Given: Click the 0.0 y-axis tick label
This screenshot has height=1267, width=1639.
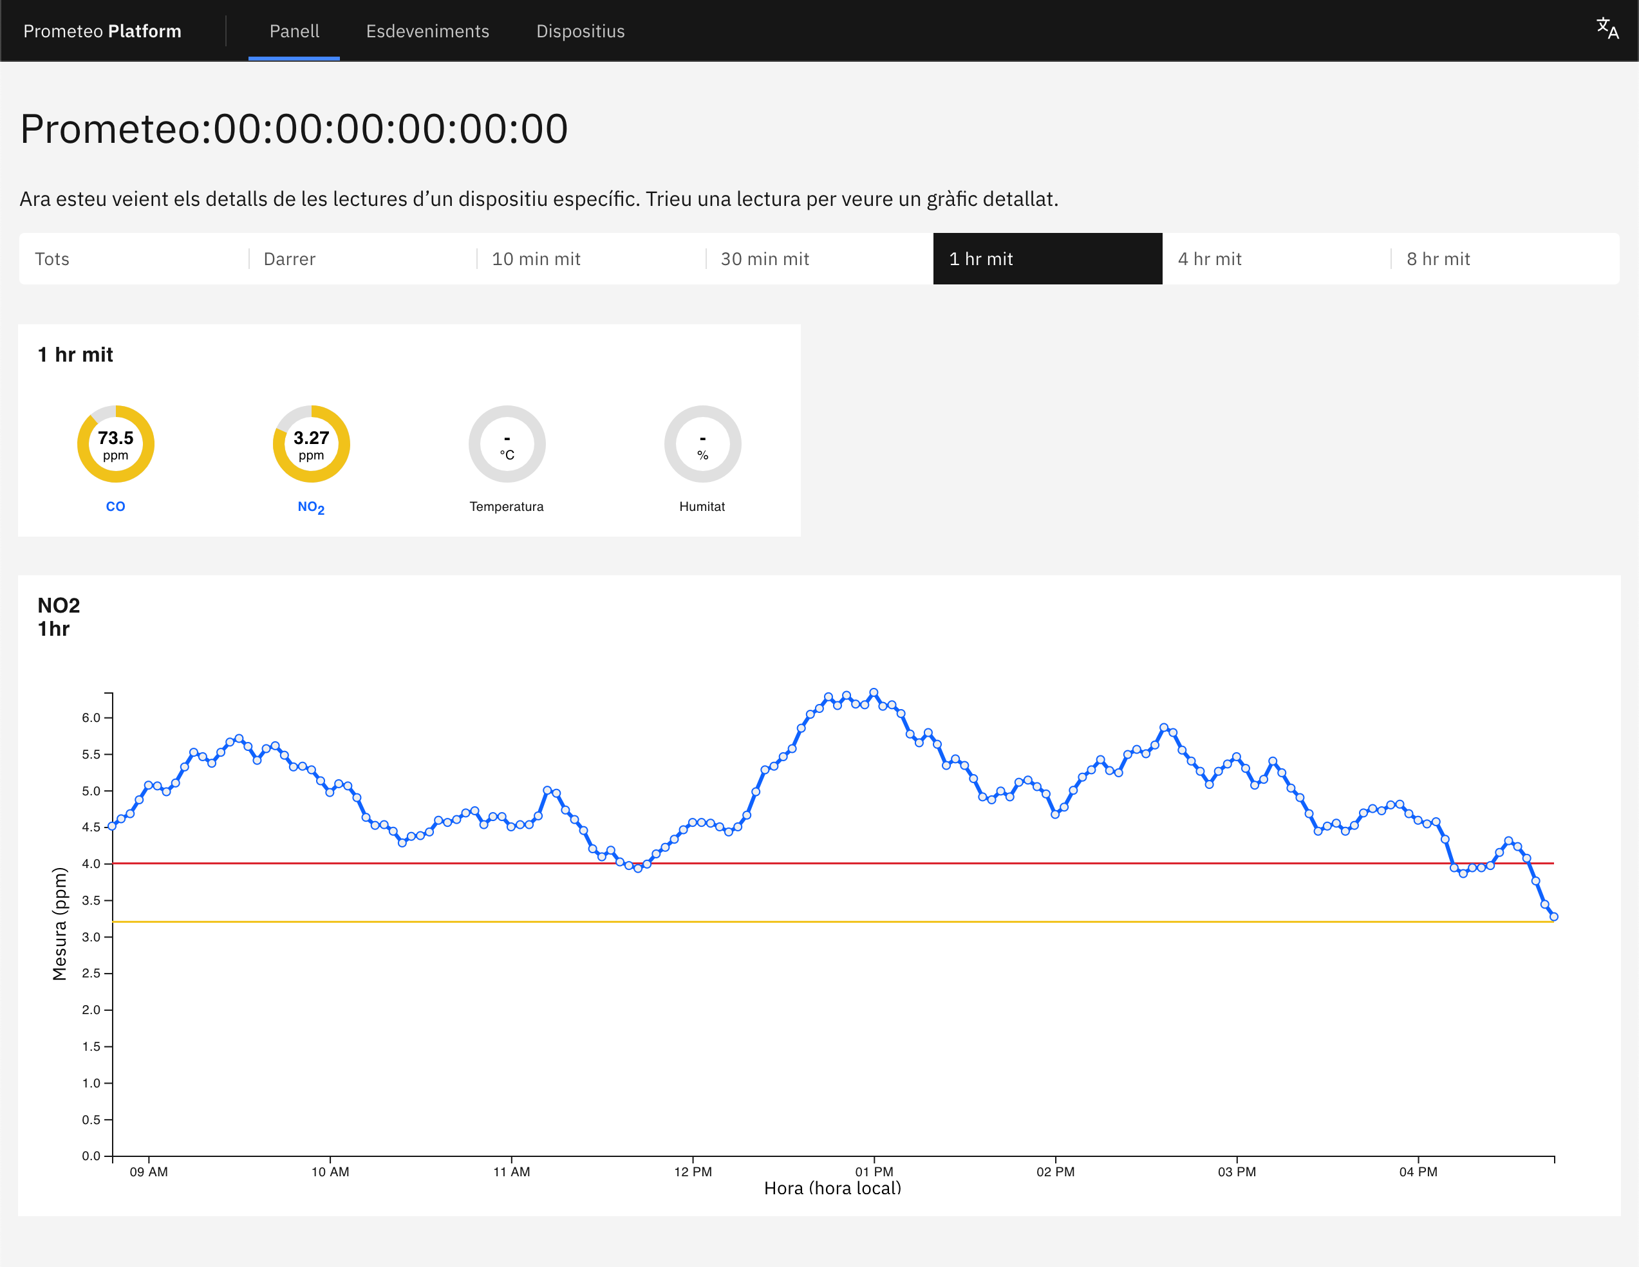Looking at the screenshot, I should 91,1156.
